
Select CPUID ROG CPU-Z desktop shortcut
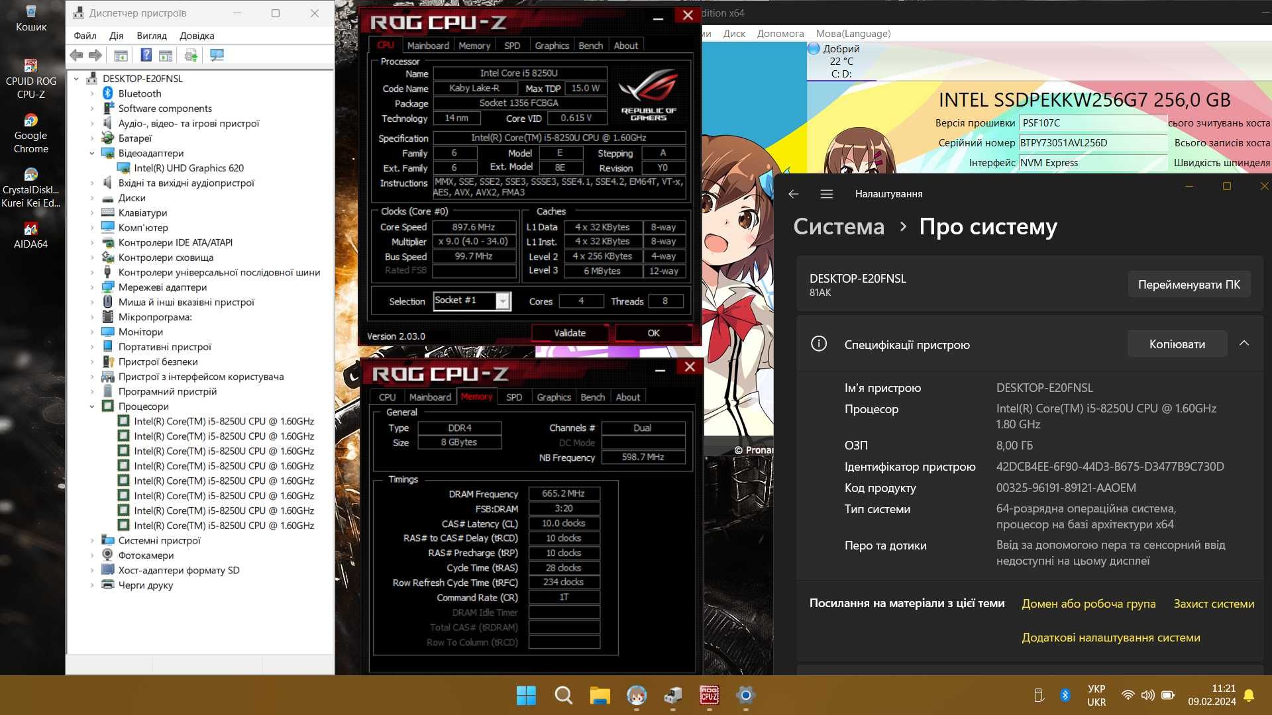coord(31,79)
